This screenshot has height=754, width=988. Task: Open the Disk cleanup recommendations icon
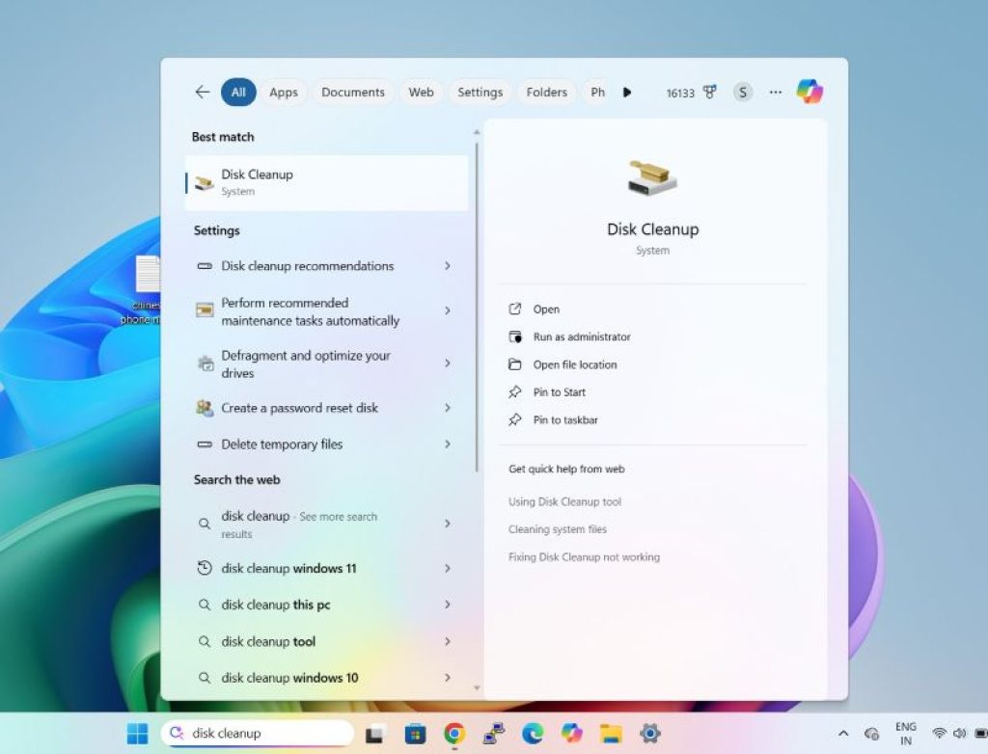tap(205, 266)
